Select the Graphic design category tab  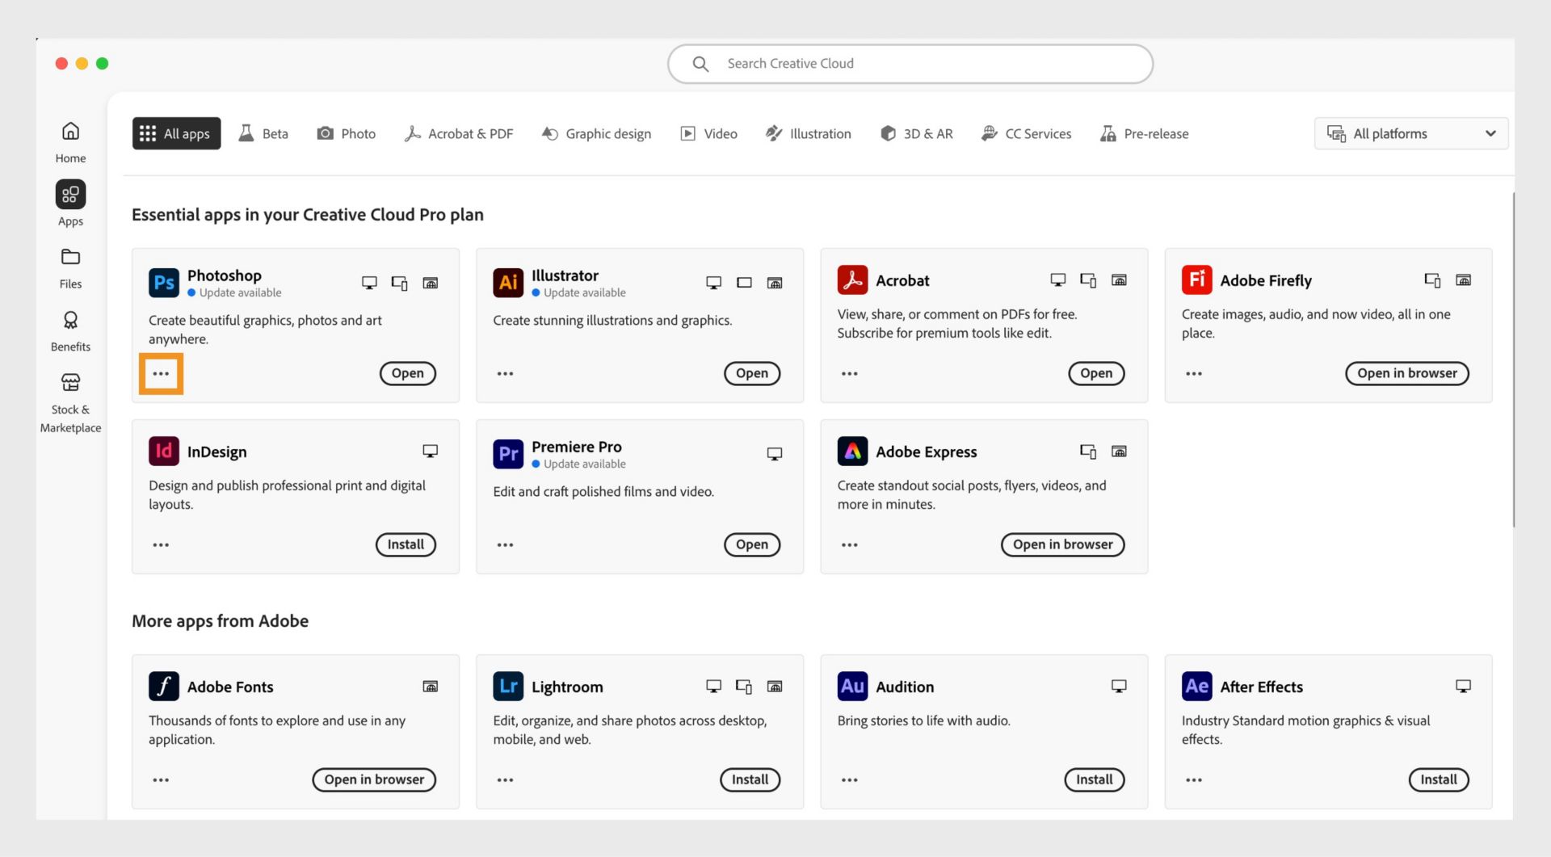tap(597, 134)
